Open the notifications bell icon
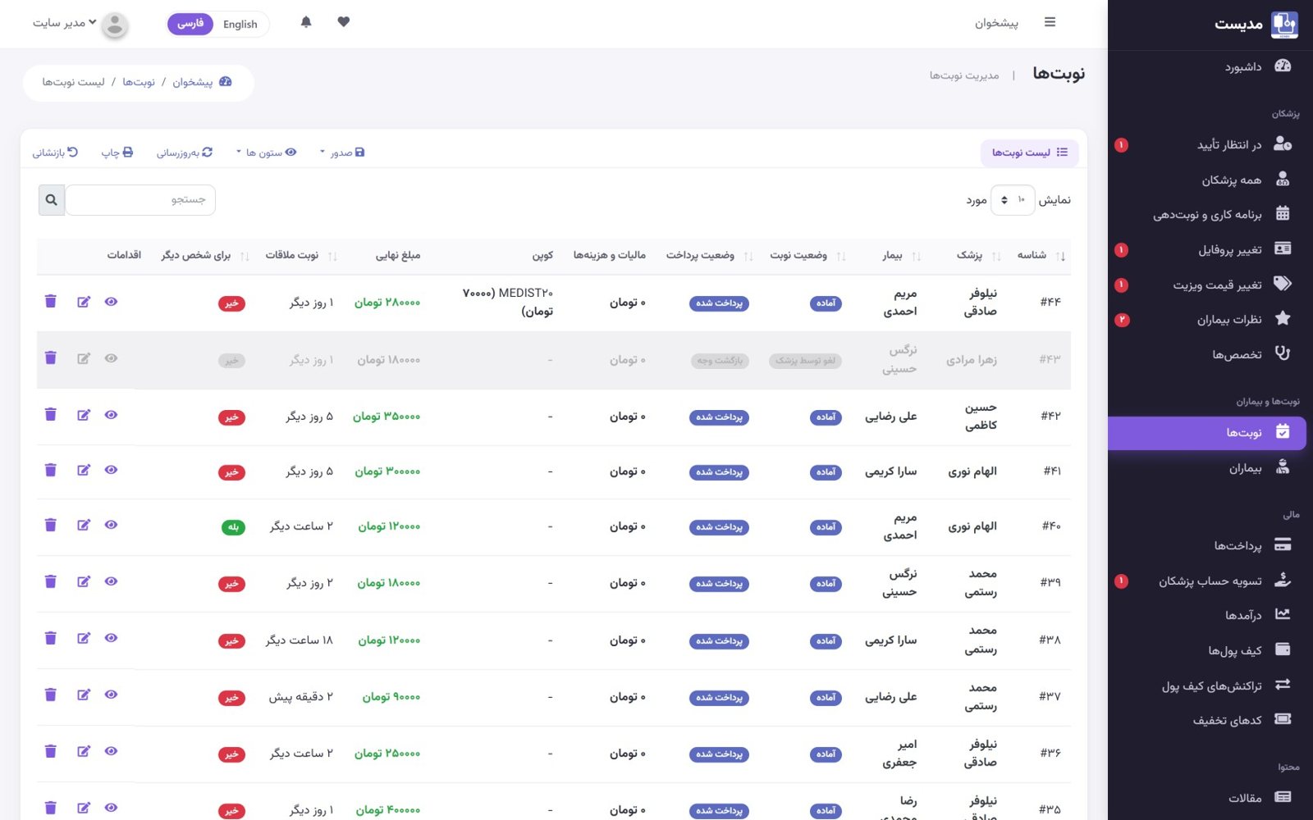This screenshot has width=1313, height=820. (306, 22)
